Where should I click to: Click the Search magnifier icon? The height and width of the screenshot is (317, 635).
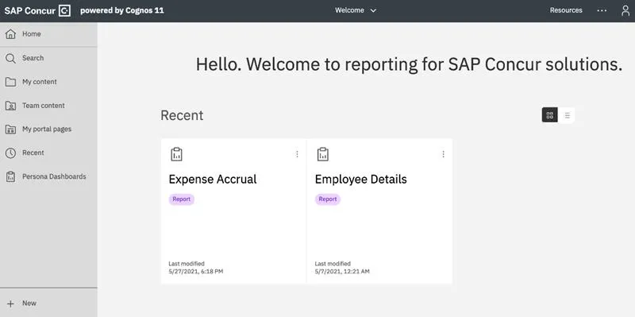(x=10, y=58)
